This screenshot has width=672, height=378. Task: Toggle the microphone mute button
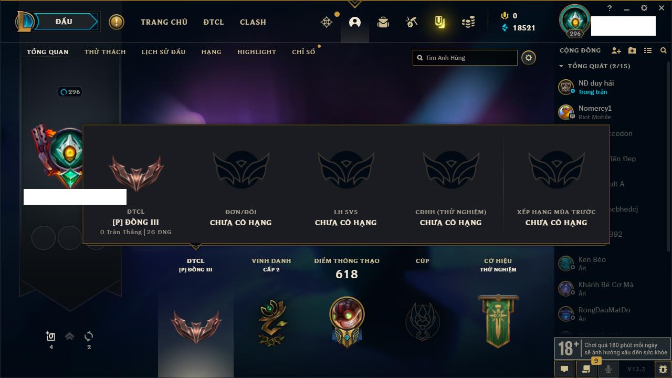pyautogui.click(x=608, y=369)
